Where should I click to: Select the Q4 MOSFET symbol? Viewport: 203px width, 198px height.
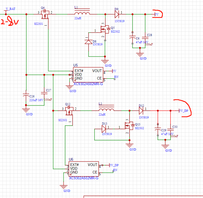[45, 14]
